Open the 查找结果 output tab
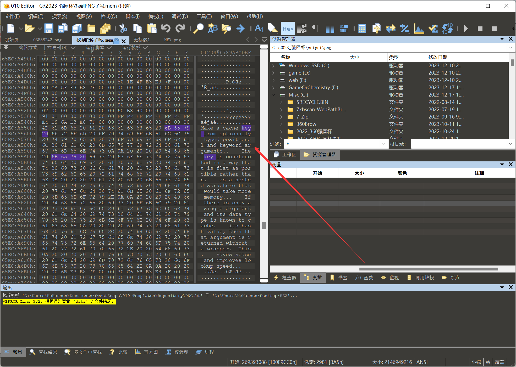516x367 pixels. click(43, 352)
